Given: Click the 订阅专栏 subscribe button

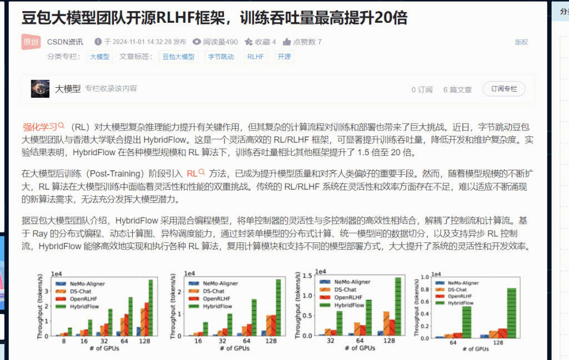Looking at the screenshot, I should point(503,89).
